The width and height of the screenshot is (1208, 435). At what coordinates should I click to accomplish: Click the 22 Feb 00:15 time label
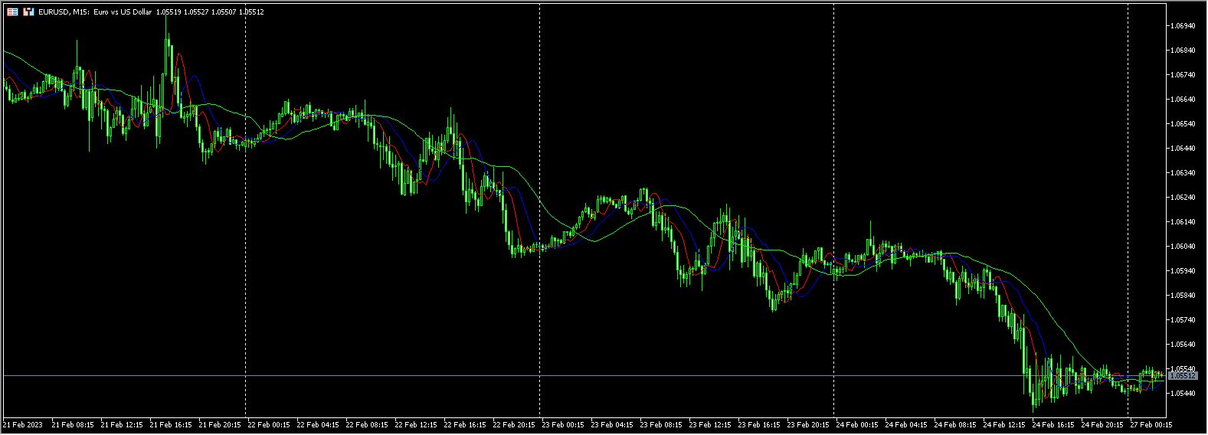point(269,424)
